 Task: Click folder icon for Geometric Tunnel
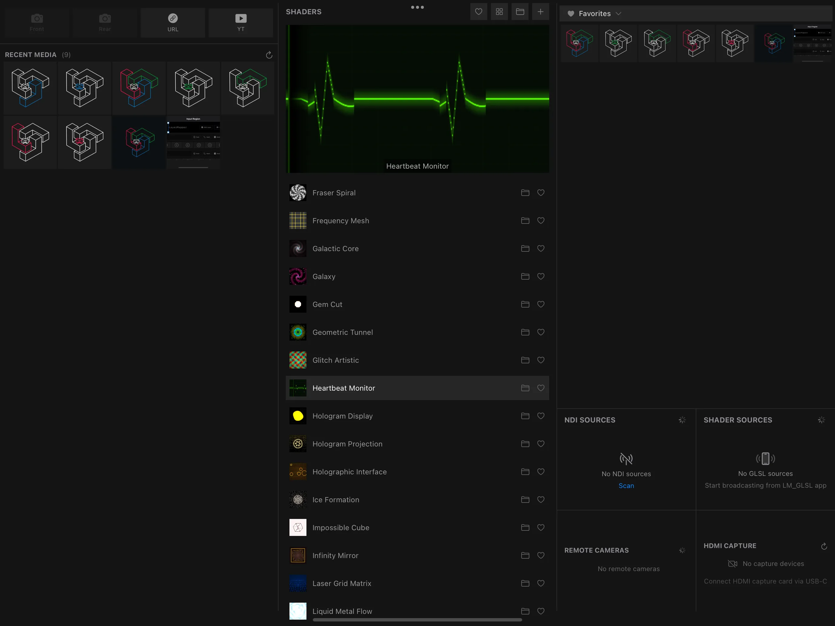coord(525,332)
